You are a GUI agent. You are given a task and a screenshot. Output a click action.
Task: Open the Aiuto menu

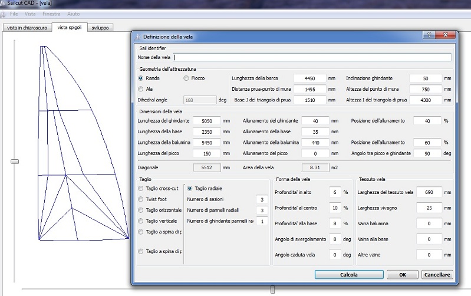click(x=73, y=14)
